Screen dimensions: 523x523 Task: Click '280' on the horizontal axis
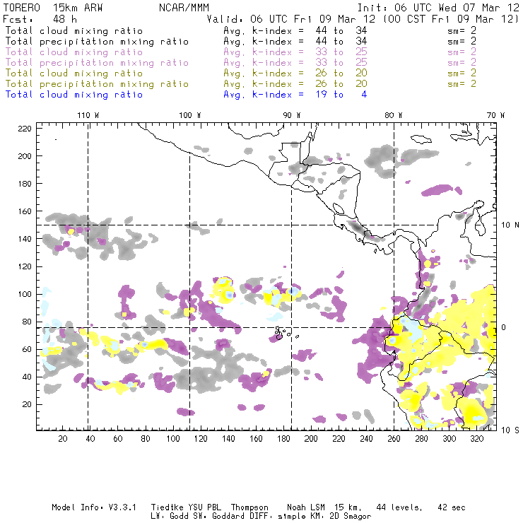[x=422, y=439]
